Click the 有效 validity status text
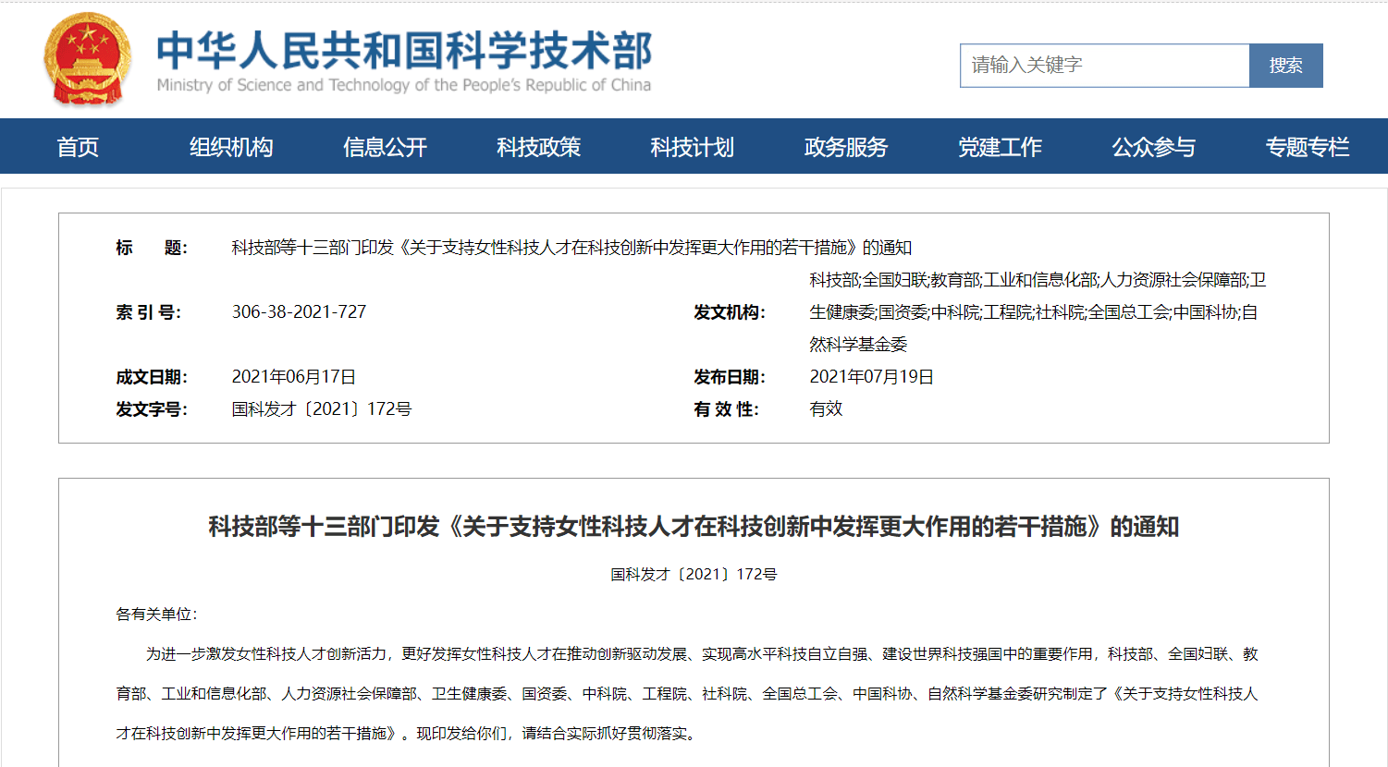 click(826, 409)
